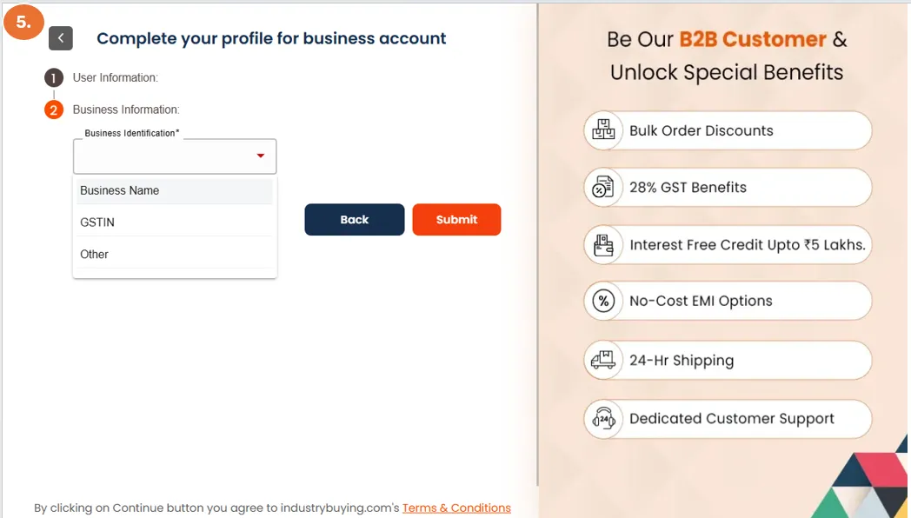Click the Bulk Order Discounts boxes icon

coord(603,131)
